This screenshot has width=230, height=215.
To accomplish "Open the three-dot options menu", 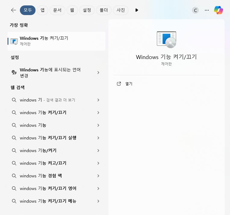I will (207, 10).
